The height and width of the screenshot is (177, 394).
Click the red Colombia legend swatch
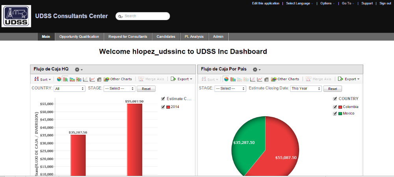coord(340,107)
